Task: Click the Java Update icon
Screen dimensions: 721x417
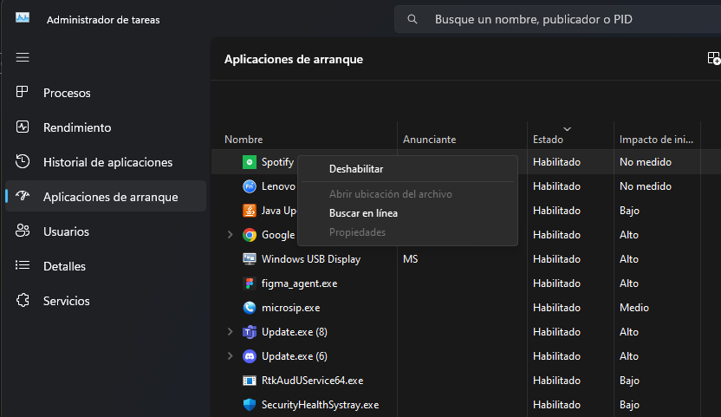Action: tap(250, 211)
